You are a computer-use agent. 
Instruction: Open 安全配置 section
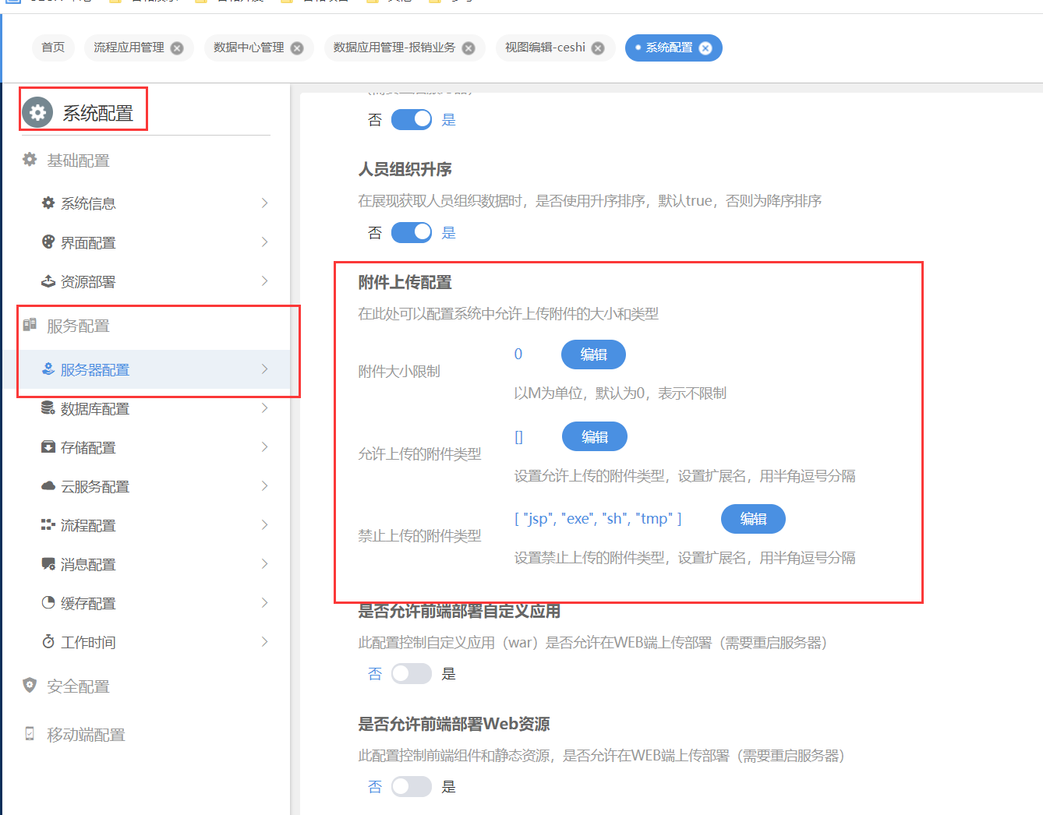[x=78, y=686]
